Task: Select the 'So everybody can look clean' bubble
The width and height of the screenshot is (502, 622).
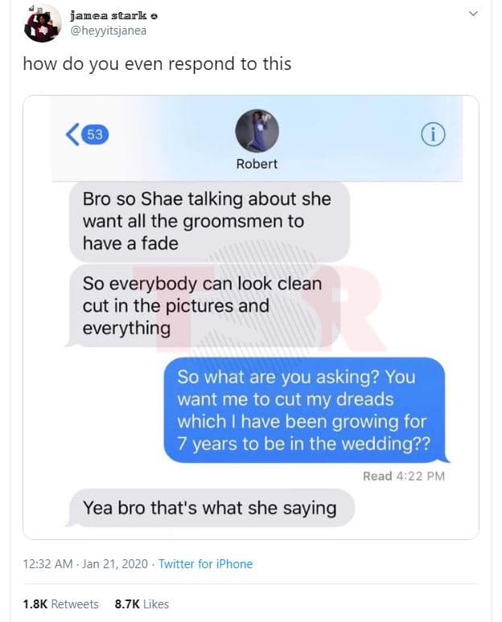Action: (x=204, y=305)
